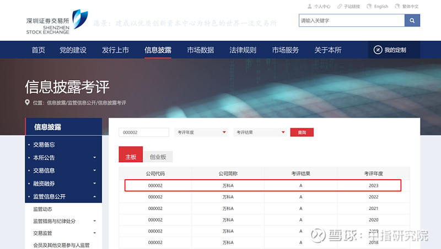The image size is (441, 249).
Task: Expand the 交易监管 submenu arrow
Action: 94,233
